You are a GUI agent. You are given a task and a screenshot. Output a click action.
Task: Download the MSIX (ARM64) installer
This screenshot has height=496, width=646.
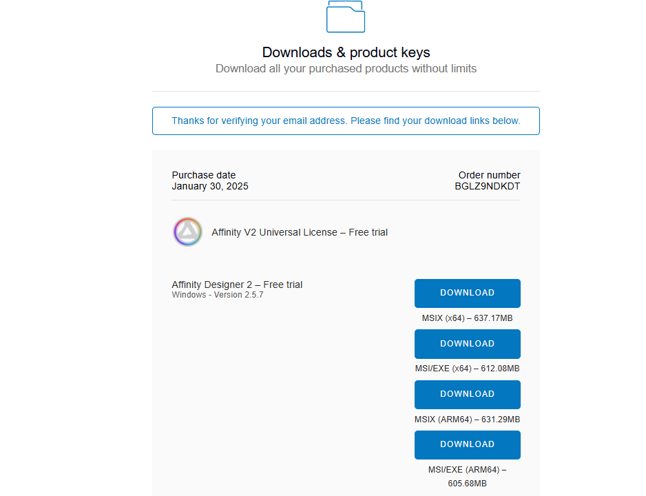(x=467, y=394)
